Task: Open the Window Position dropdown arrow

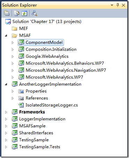Action: (112, 5)
